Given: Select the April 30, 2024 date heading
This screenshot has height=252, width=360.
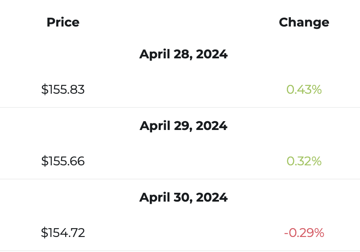Looking at the screenshot, I should click(x=183, y=197).
